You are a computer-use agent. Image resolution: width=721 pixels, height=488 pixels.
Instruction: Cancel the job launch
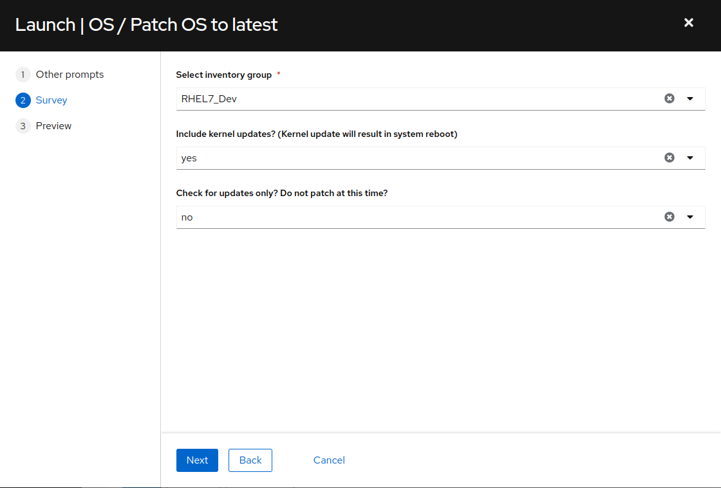pos(329,460)
